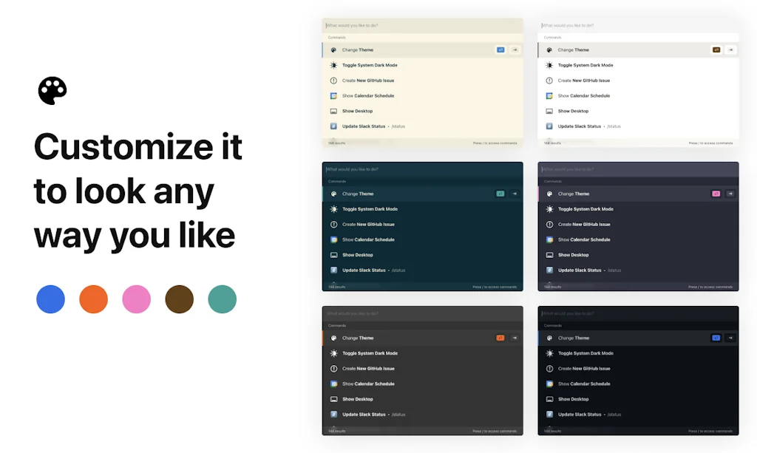Pick the pink color swatch
The image size is (757, 453).
pyautogui.click(x=136, y=299)
